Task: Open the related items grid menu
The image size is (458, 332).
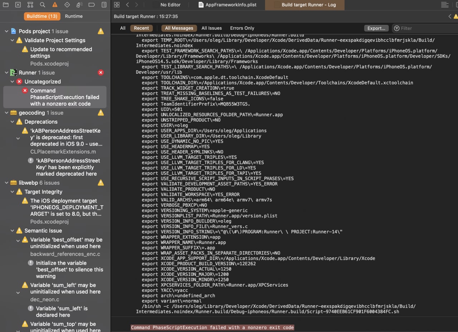Action: [117, 5]
